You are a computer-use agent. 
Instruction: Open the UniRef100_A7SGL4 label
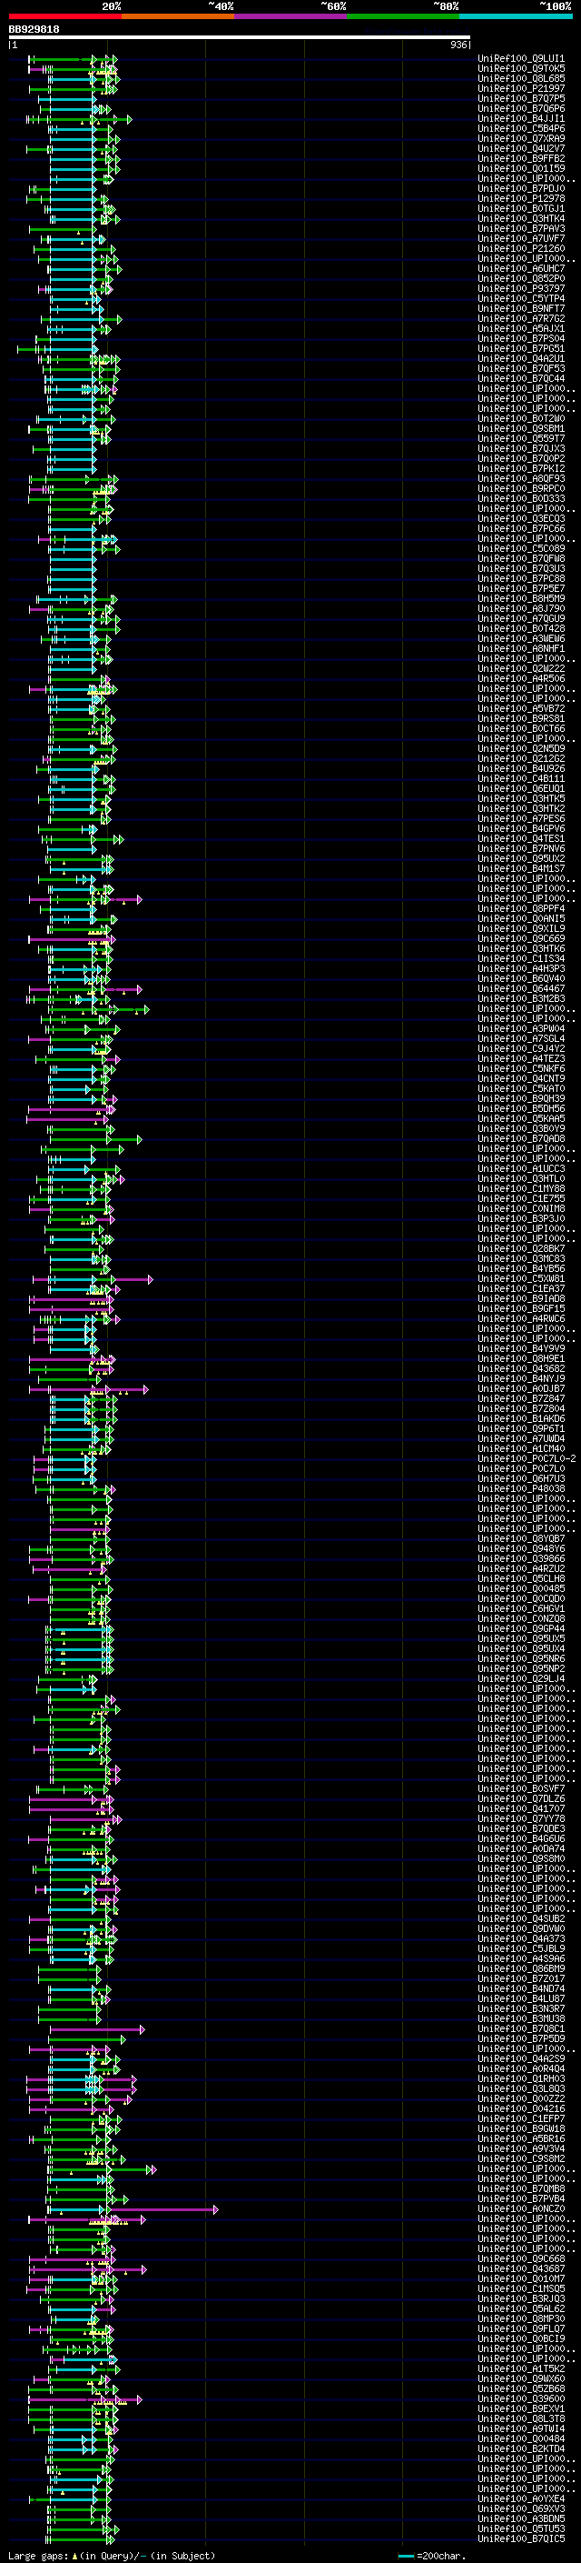(x=521, y=1038)
